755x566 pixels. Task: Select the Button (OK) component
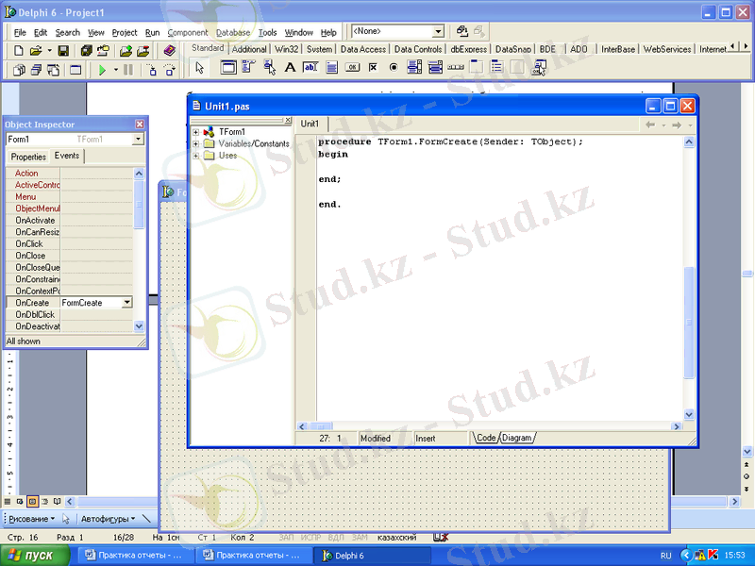(x=352, y=67)
